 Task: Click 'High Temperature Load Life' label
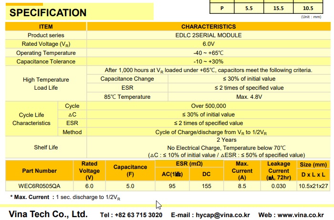[46, 84]
